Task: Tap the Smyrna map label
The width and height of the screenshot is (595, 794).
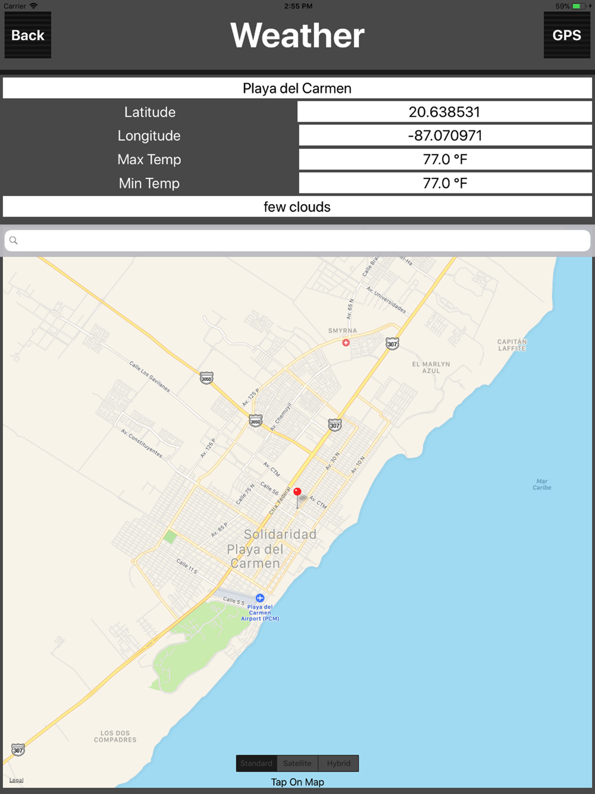Action: click(x=343, y=330)
